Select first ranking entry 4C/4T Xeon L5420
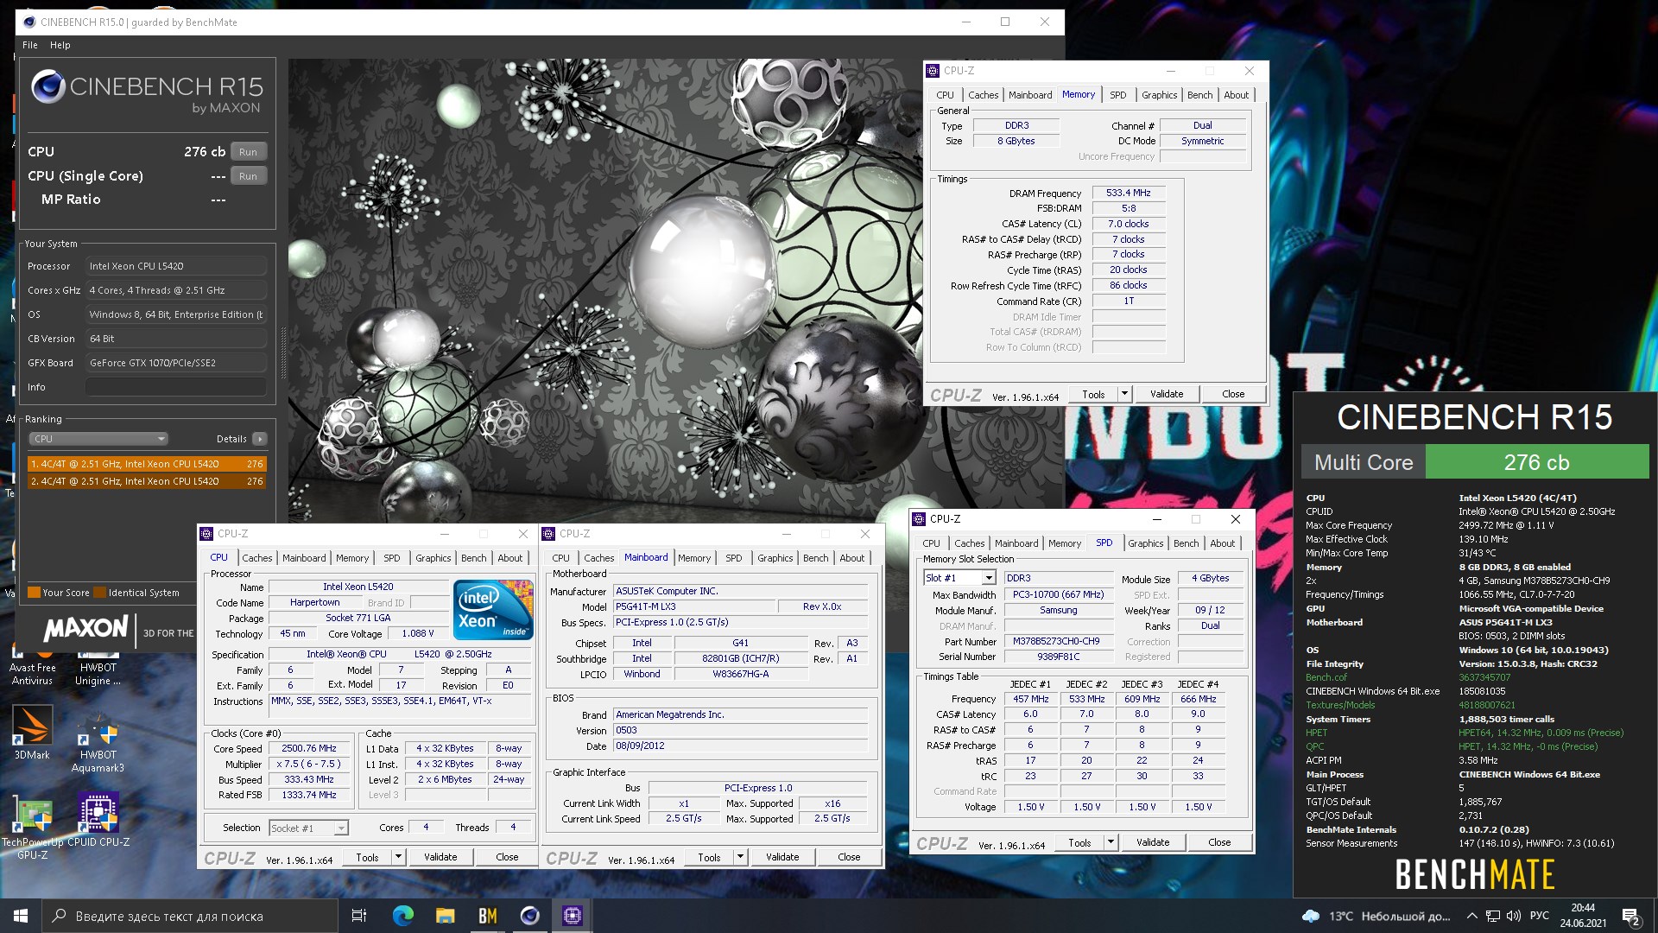 click(147, 464)
